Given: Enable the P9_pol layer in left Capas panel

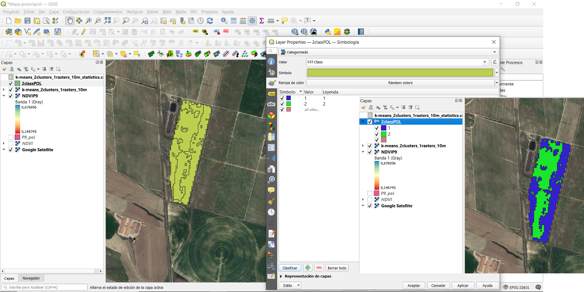Looking at the screenshot, I should point(10,137).
